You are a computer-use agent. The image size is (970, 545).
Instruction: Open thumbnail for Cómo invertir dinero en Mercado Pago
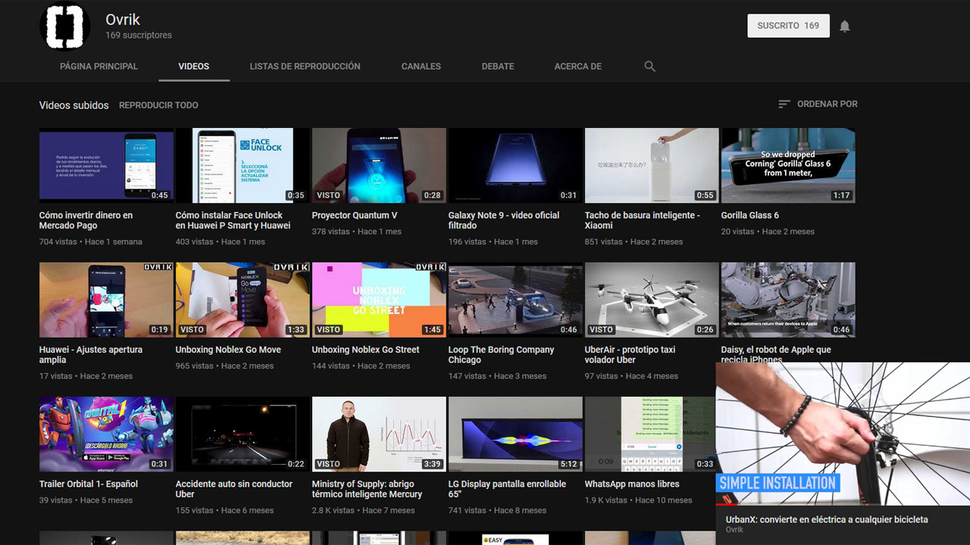106,165
